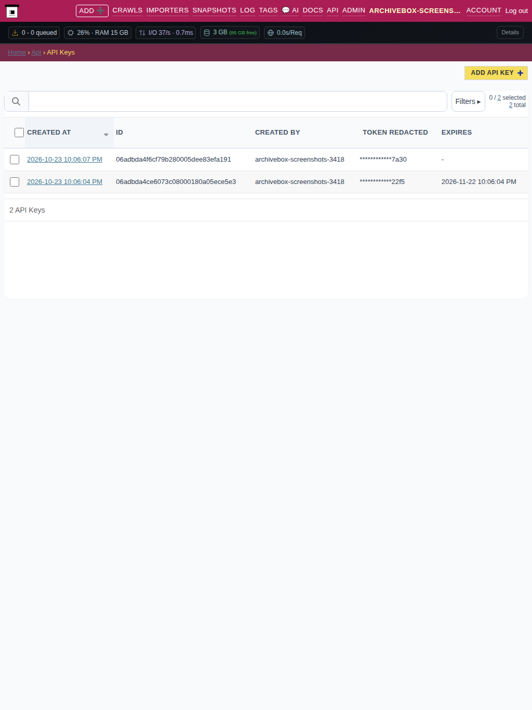Viewport: 532px width, 710px height.
Task: Toggle sort arrow on Created At column
Action: [x=106, y=135]
